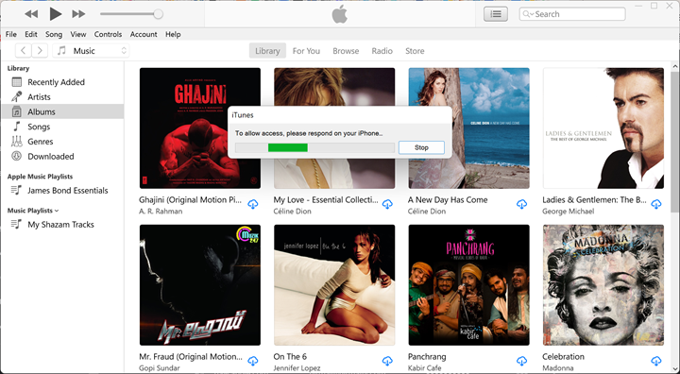Open the Help menu
This screenshot has height=374, width=680.
coord(173,34)
